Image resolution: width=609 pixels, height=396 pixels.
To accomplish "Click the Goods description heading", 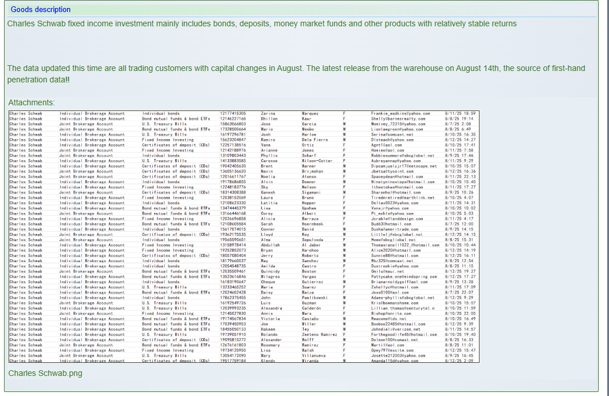I will (41, 9).
